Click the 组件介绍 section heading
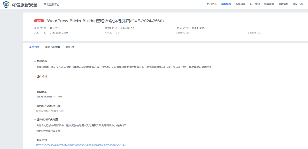This screenshot has height=149, width=308. pyautogui.click(x=42, y=76)
